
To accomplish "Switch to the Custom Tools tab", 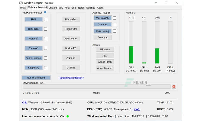I will (x=56, y=8).
